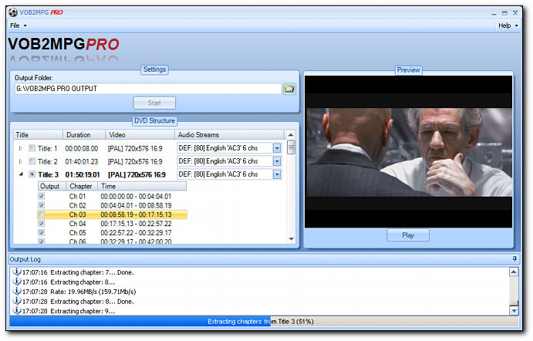This screenshot has width=533, height=341.
Task: Browse for output folder with folder icon
Action: point(289,89)
